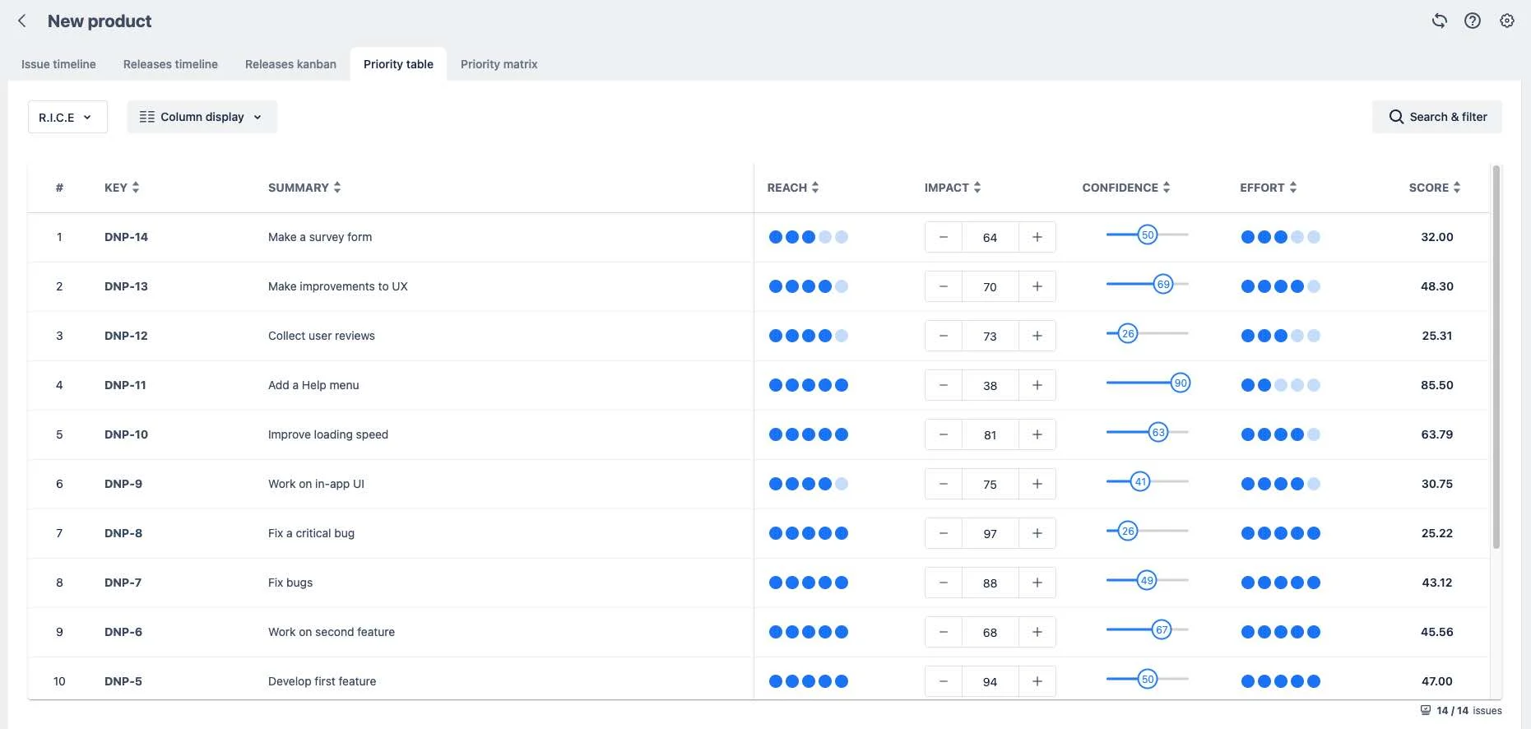Viewport: 1531px width, 729px height.
Task: Click the refresh sync icon
Action: click(1439, 21)
